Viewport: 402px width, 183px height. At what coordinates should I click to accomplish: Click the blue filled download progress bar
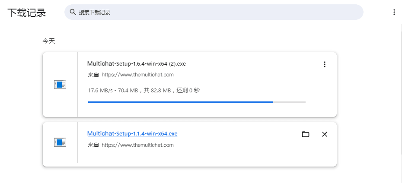coord(181,102)
